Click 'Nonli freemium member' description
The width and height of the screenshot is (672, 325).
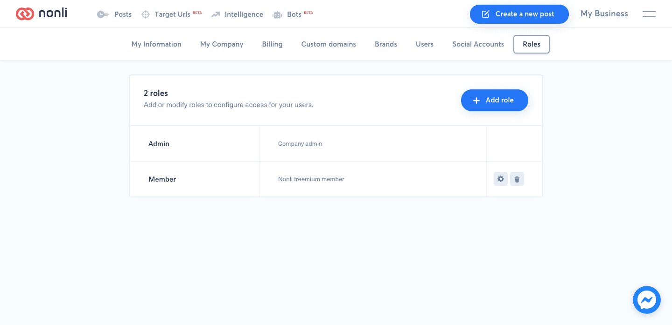click(x=311, y=179)
